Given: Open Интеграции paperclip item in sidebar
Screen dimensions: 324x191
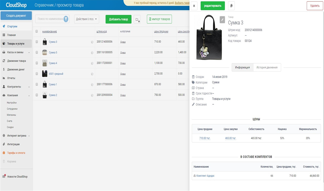Looking at the screenshot, I should 13,144.
